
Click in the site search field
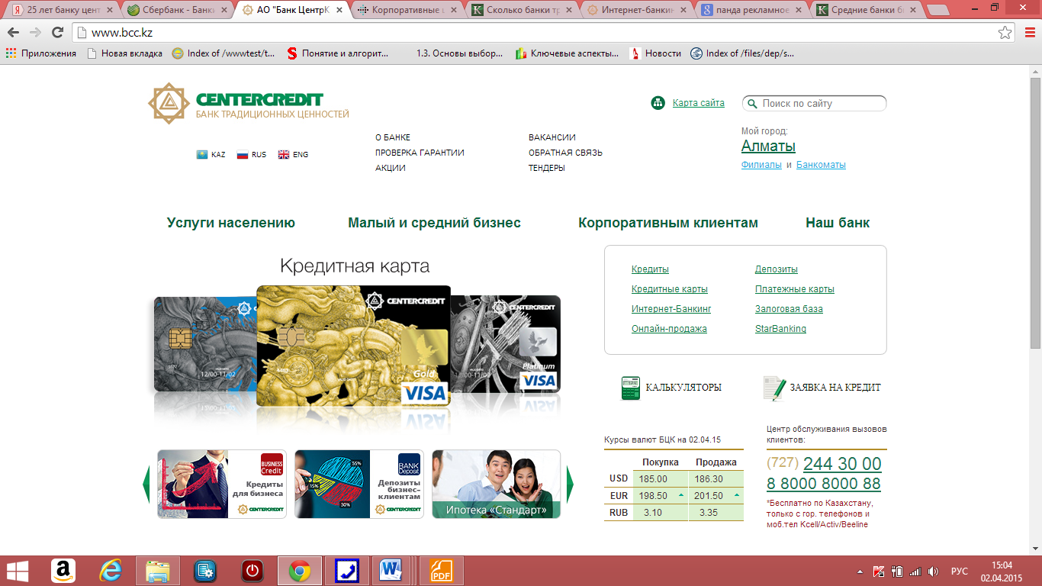815,103
